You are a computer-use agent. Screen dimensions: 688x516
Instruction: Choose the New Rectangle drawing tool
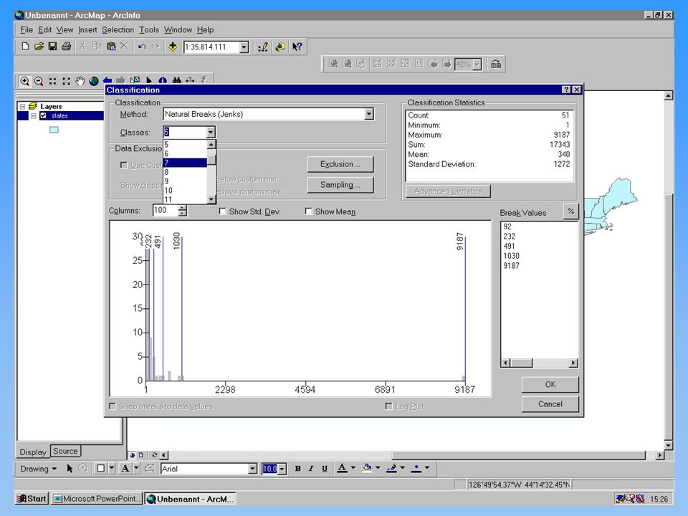[100, 469]
